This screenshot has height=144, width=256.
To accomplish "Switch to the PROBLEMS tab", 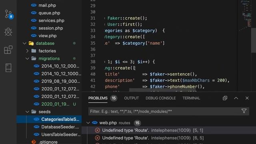I will 98,98.
